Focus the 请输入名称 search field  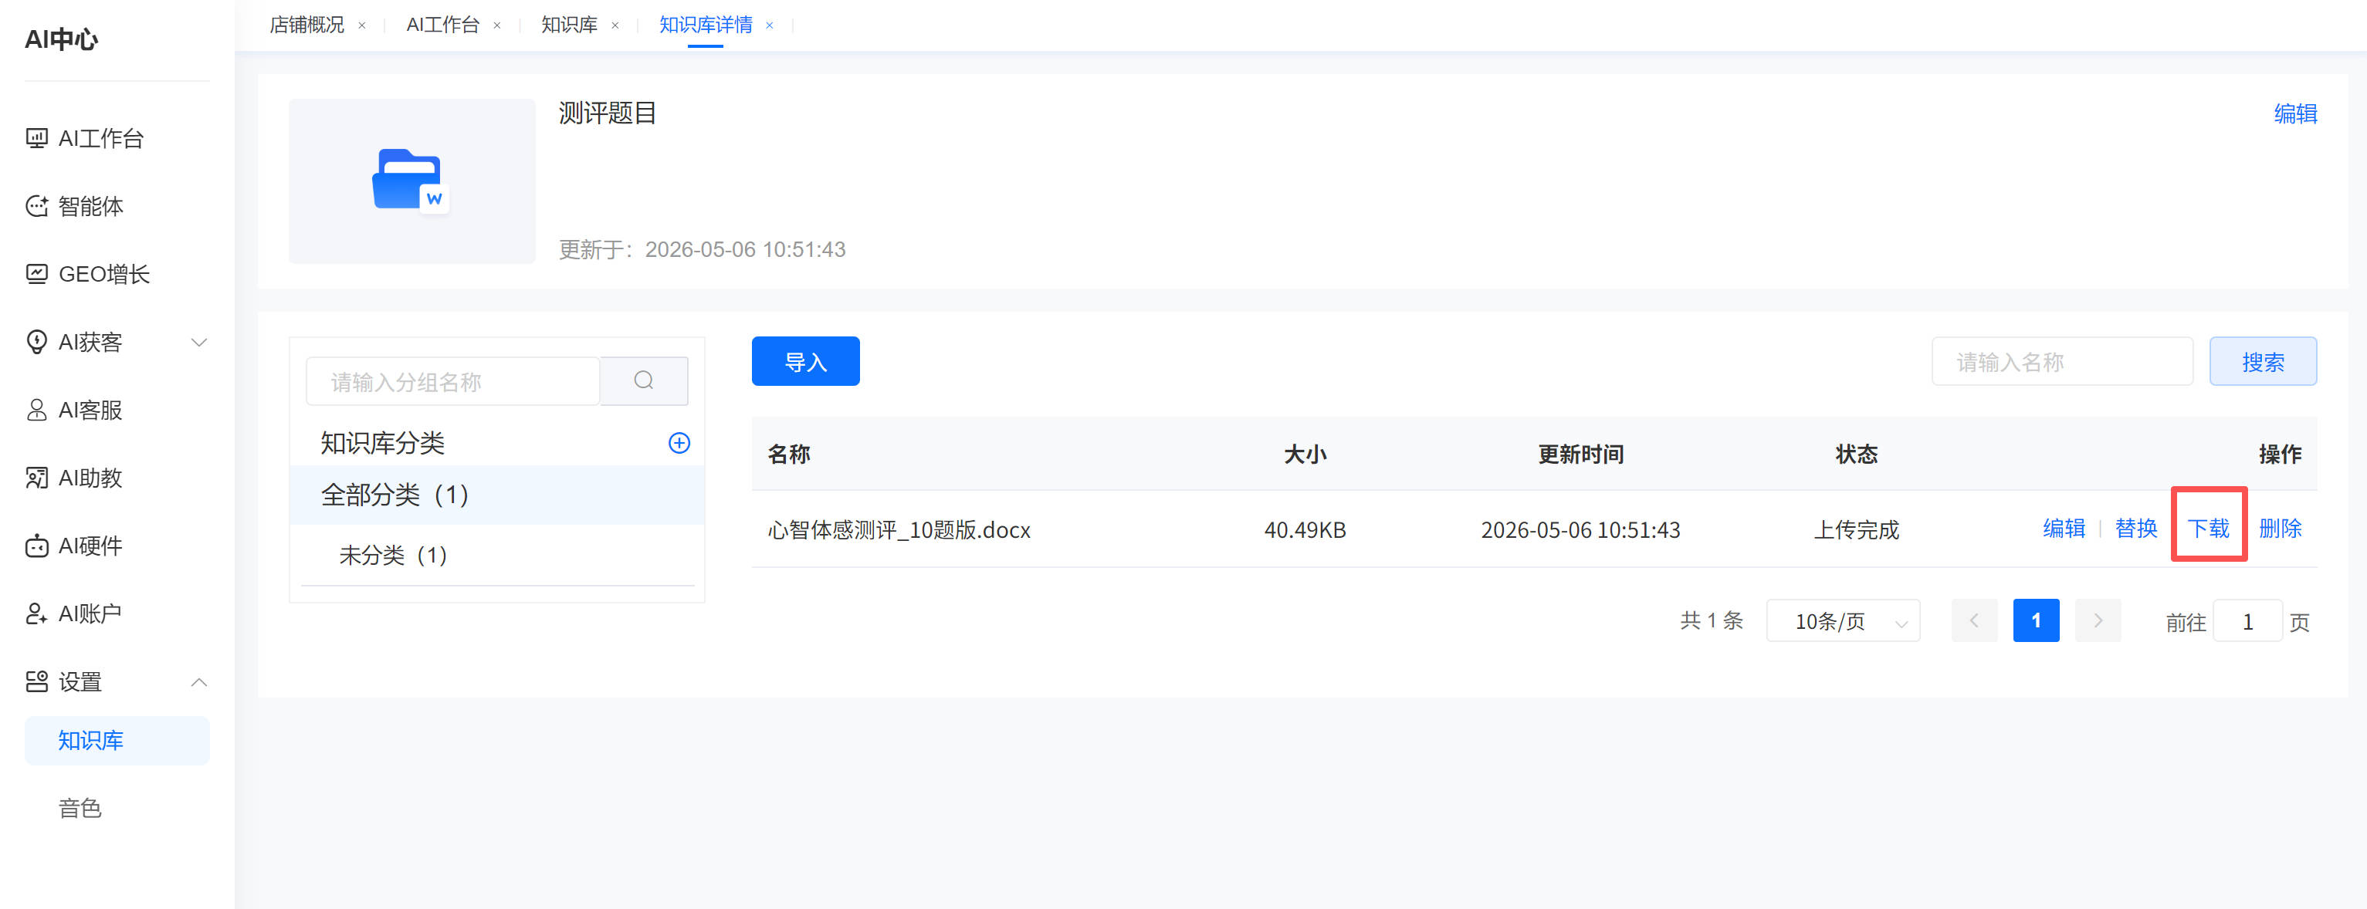(2062, 362)
